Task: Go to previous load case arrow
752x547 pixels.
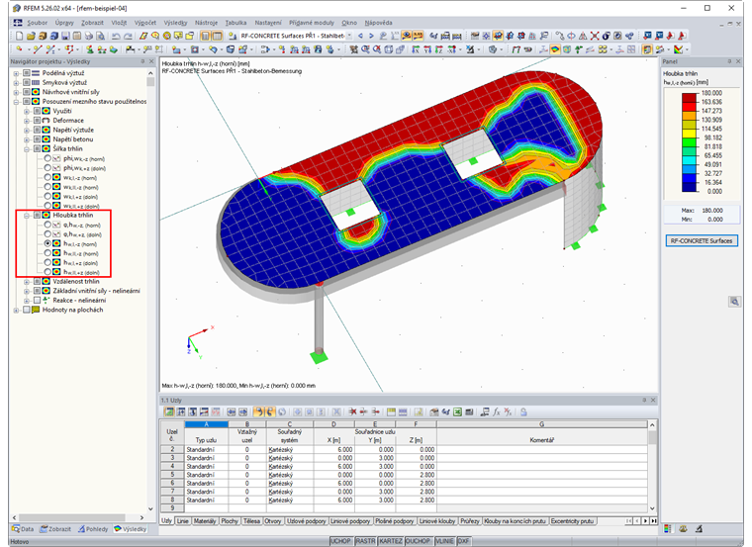Action: point(360,36)
